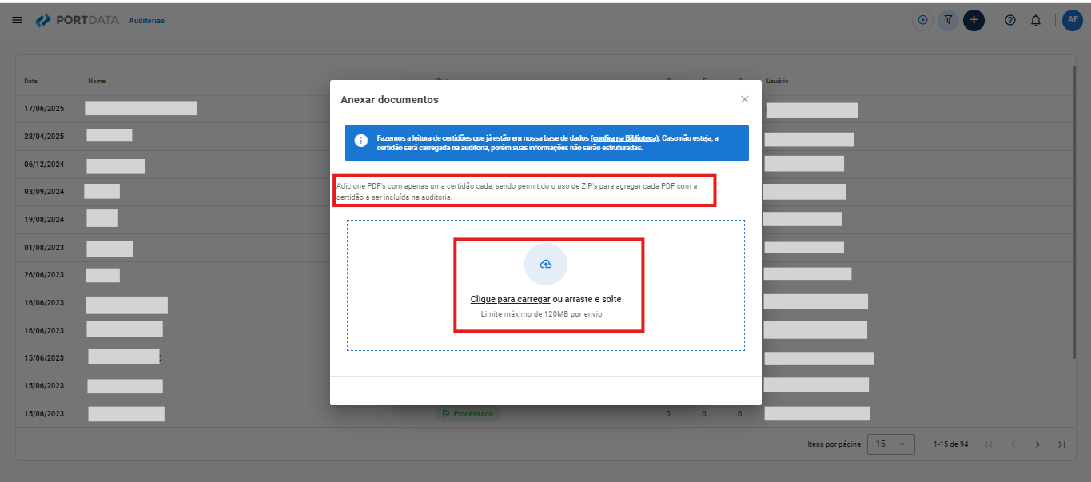Open the hamburger navigation menu
Image resolution: width=1091 pixels, height=482 pixels.
[x=17, y=20]
